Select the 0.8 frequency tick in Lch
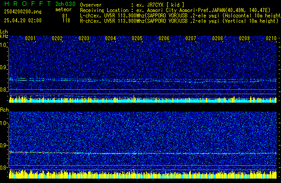Screen dimensions: 281x183 pyautogui.click(x=4, y=90)
